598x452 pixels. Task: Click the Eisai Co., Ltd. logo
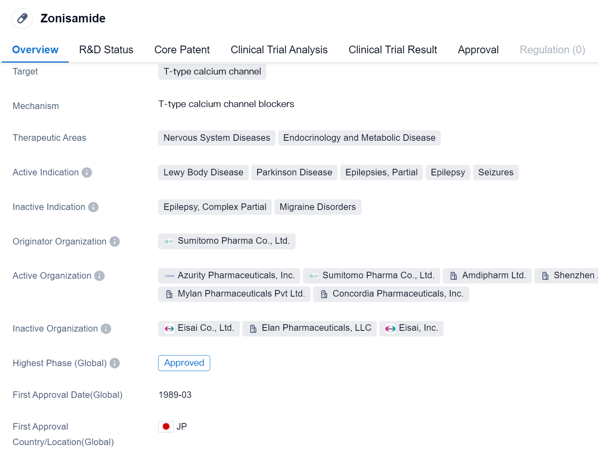click(169, 329)
